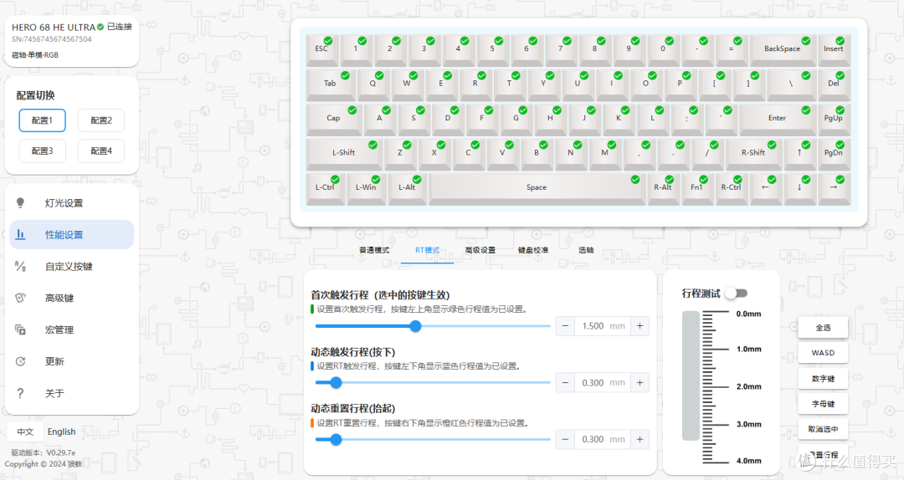Click the macro copy icon beside 宏管理
The image size is (904, 480).
click(x=20, y=329)
